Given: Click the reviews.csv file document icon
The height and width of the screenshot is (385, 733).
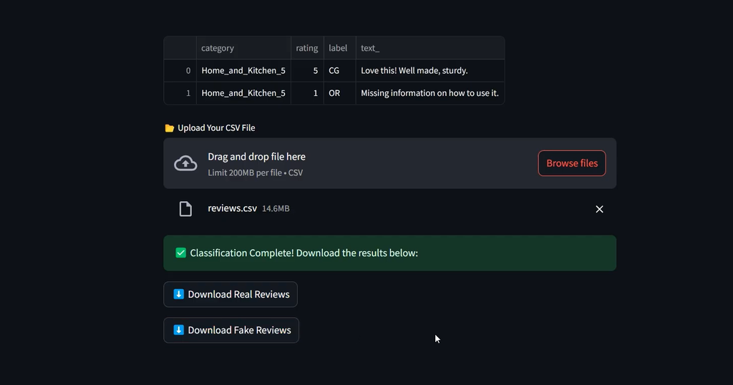Looking at the screenshot, I should pyautogui.click(x=185, y=209).
